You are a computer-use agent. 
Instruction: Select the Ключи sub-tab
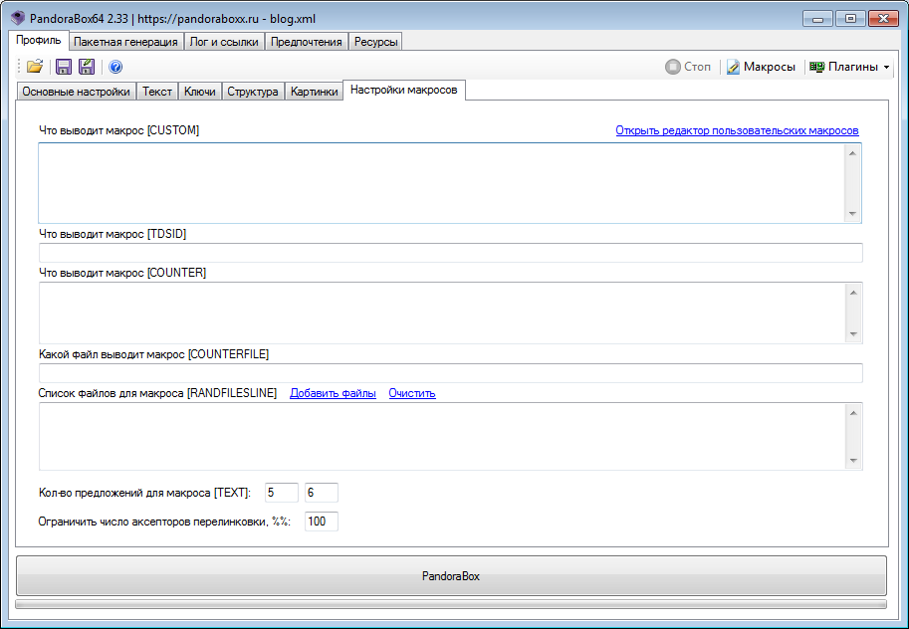(200, 92)
